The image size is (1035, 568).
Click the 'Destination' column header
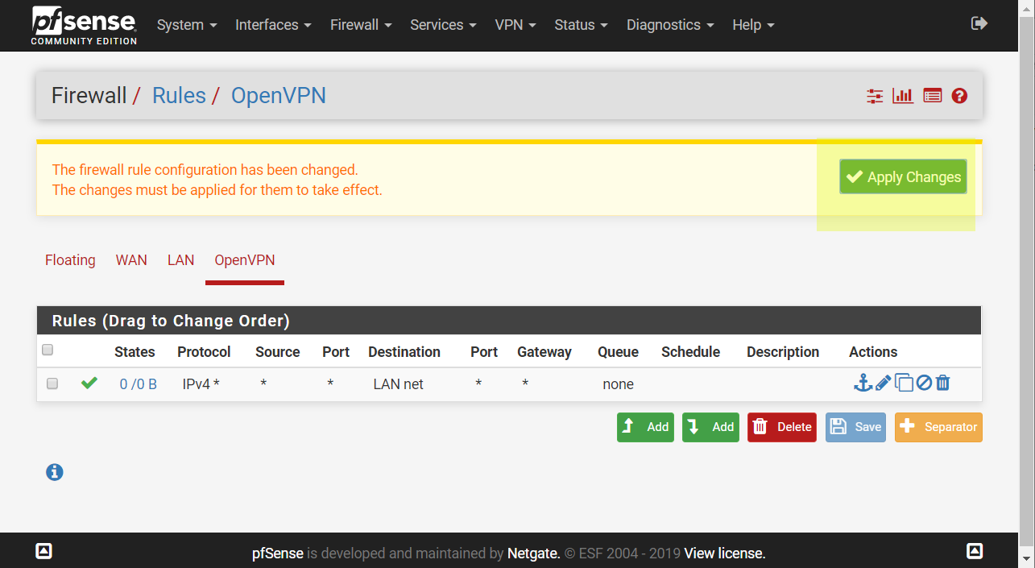[x=404, y=352]
